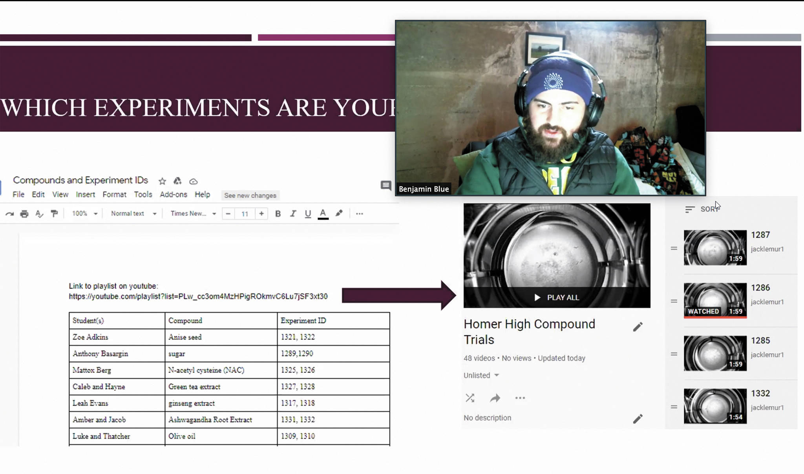Click the spell check icon

[39, 214]
